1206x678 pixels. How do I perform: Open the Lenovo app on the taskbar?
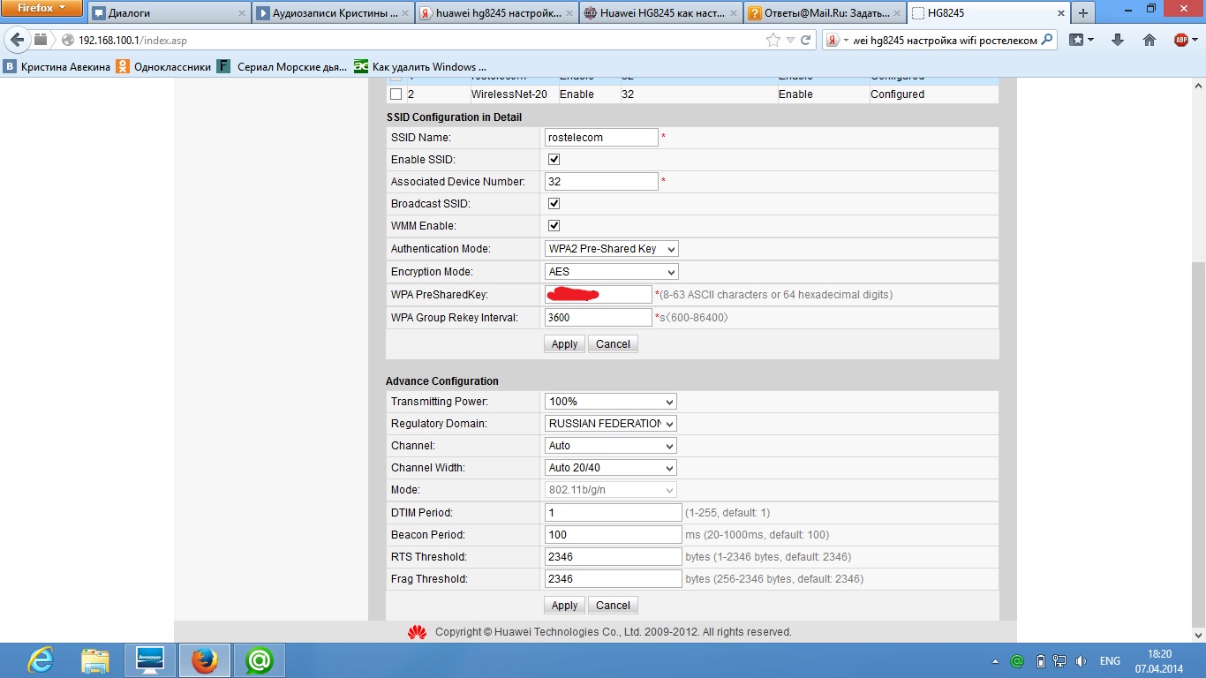[x=149, y=660]
